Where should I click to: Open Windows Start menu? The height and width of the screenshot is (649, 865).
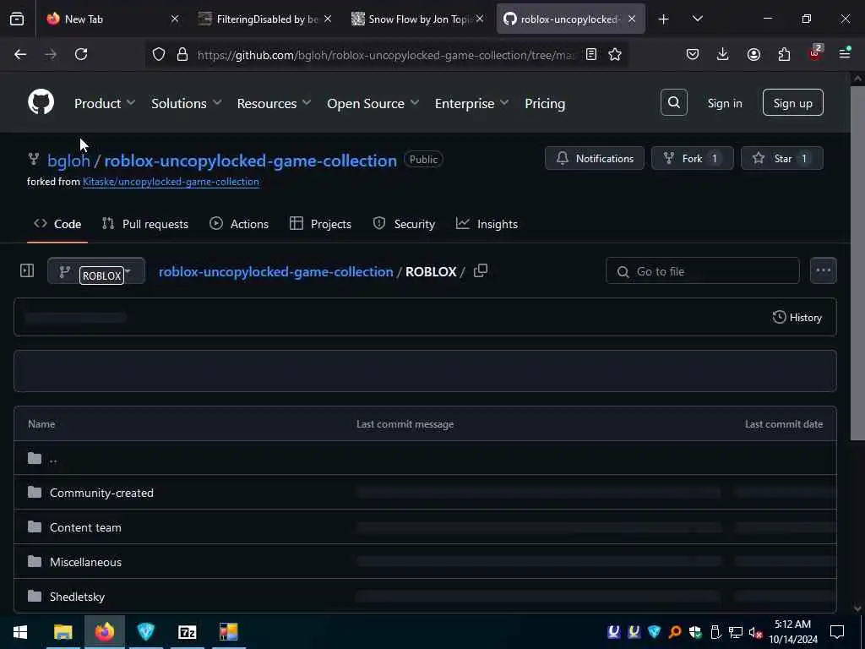[x=20, y=632]
